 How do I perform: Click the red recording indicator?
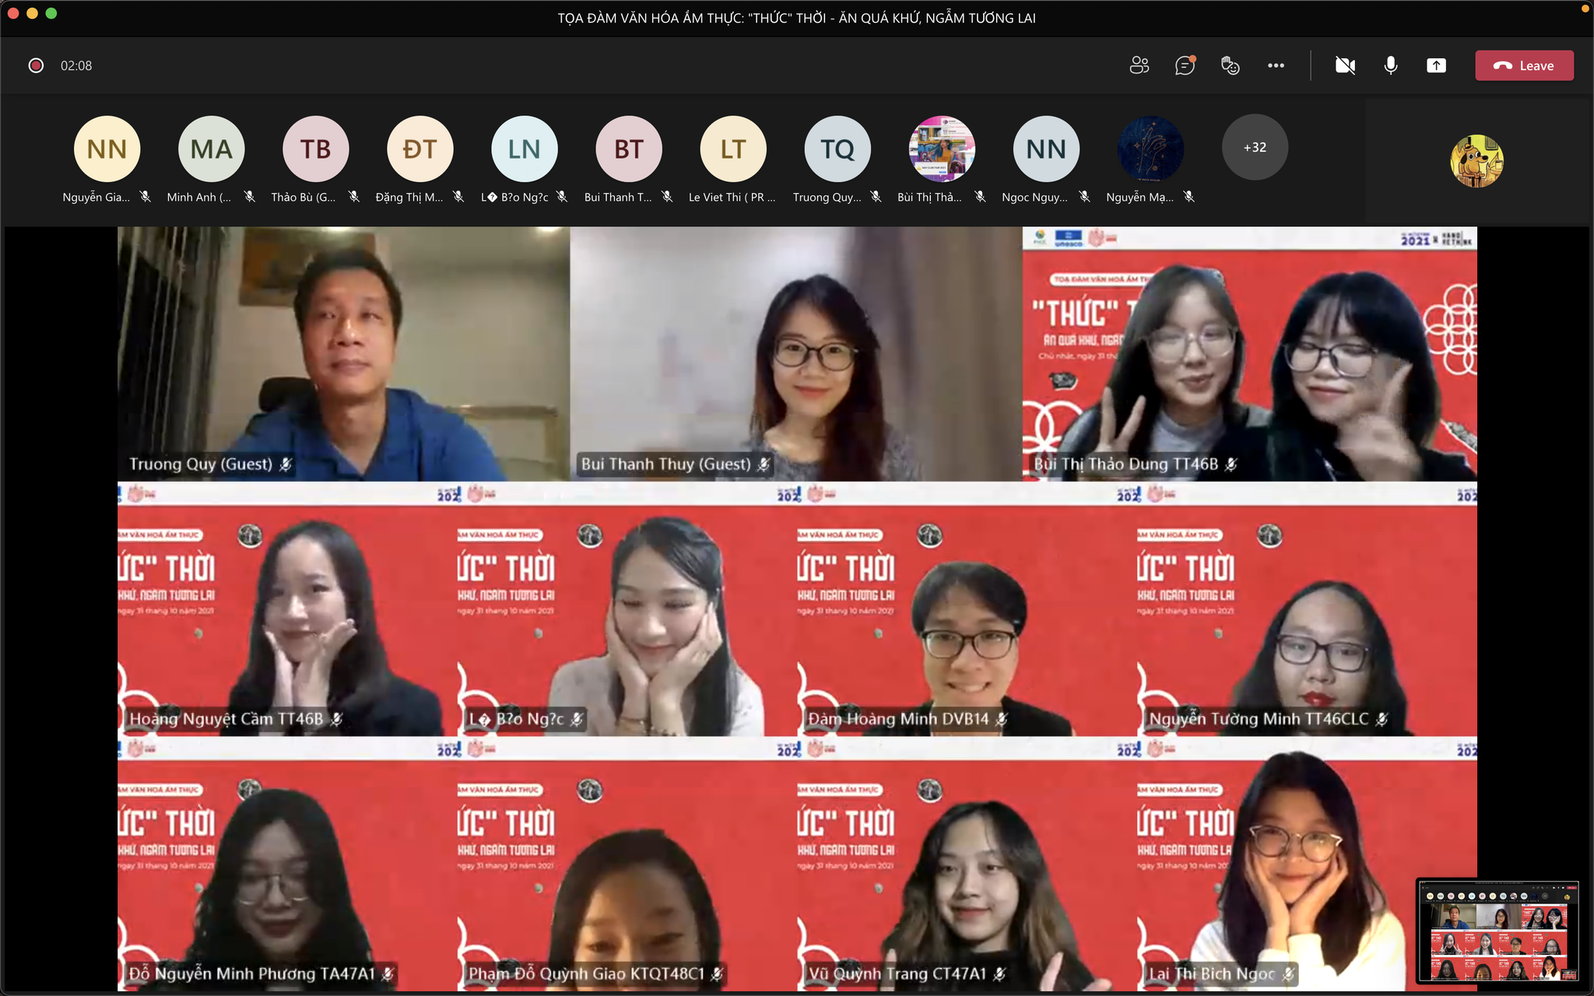click(36, 65)
